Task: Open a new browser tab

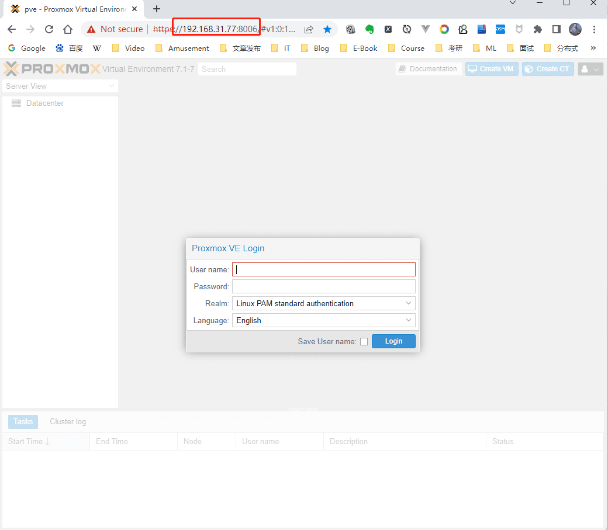Action: click(x=157, y=9)
